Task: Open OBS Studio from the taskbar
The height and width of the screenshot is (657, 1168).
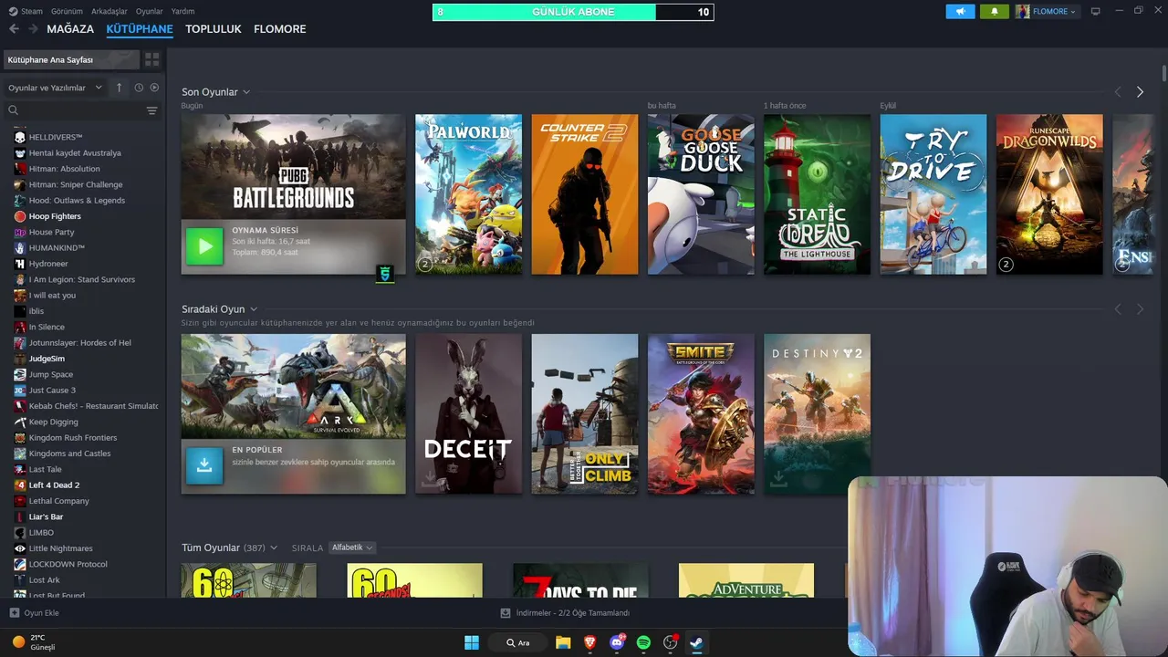Action: click(x=671, y=642)
